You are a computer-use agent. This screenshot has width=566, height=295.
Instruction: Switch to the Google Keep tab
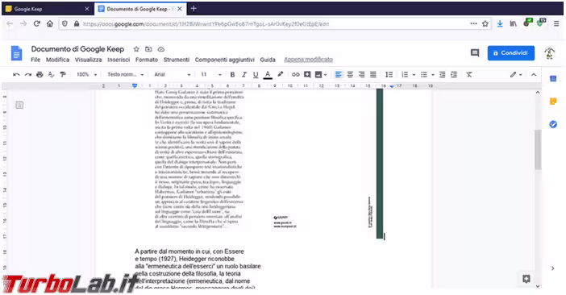(48, 9)
